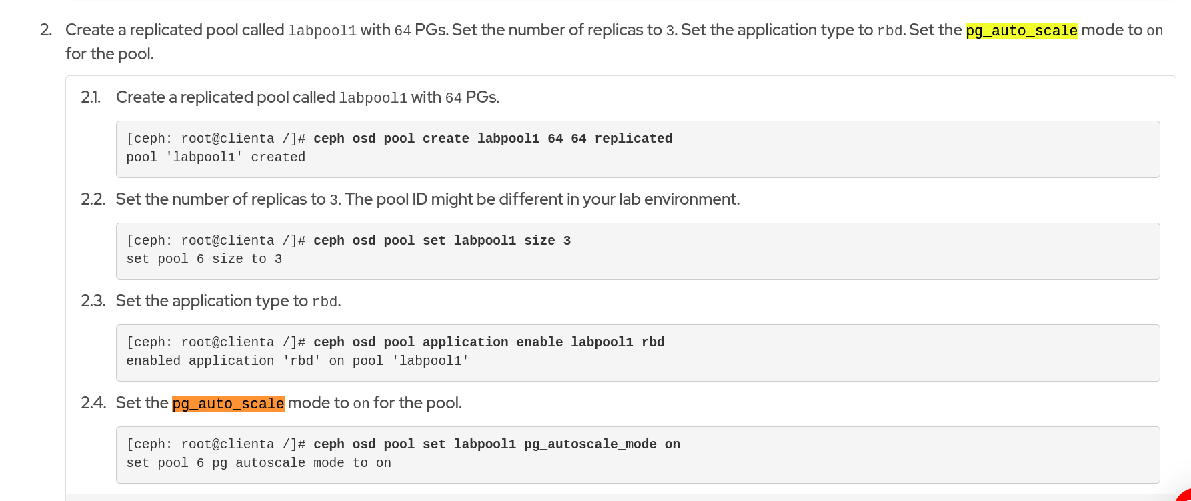Screen dimensions: 1191x501
Task: Click the pg_autoscale_mode on command
Action: 496,444
